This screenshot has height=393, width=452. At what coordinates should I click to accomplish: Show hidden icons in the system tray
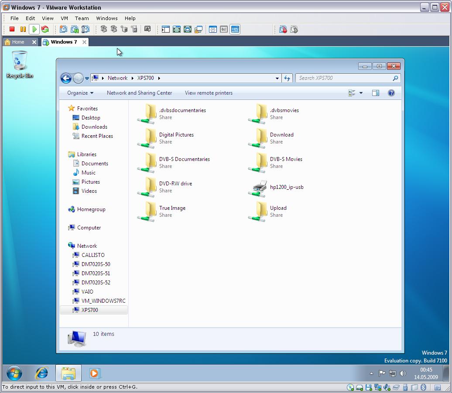371,374
